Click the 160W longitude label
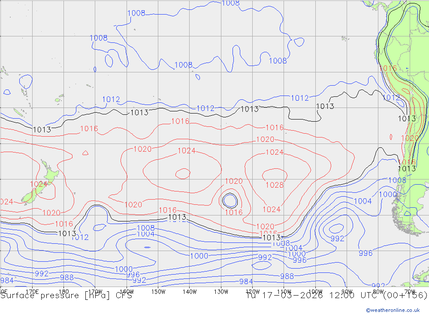429x314 pixels. [x=127, y=292]
